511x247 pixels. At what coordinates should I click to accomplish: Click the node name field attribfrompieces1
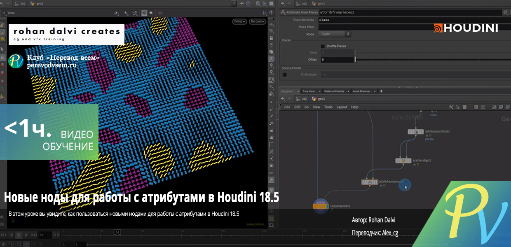point(410,12)
